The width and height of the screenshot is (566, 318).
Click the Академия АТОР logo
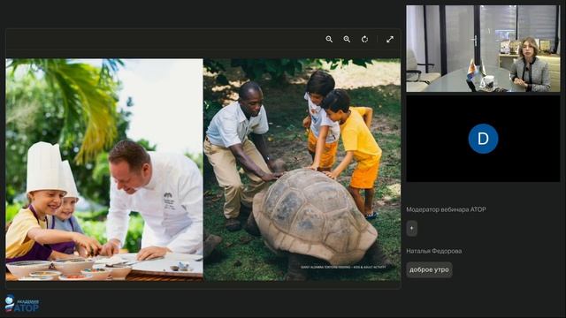click(21, 304)
